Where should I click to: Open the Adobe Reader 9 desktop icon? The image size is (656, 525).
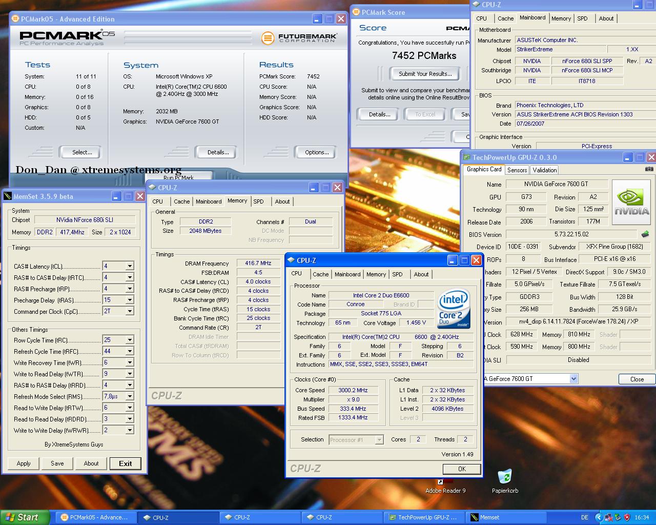click(446, 482)
